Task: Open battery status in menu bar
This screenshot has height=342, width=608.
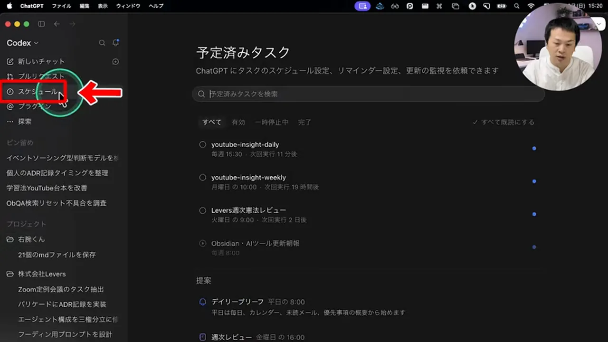Action: click(501, 6)
